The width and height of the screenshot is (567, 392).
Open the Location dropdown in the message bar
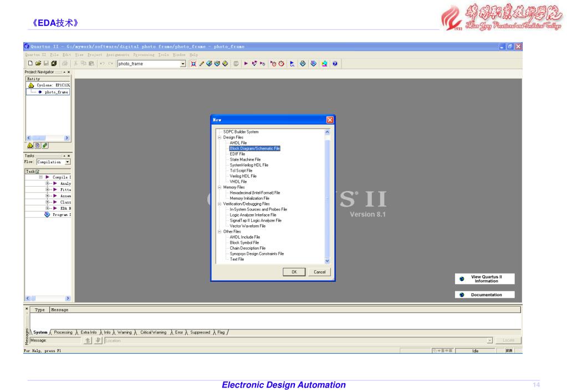point(489,341)
